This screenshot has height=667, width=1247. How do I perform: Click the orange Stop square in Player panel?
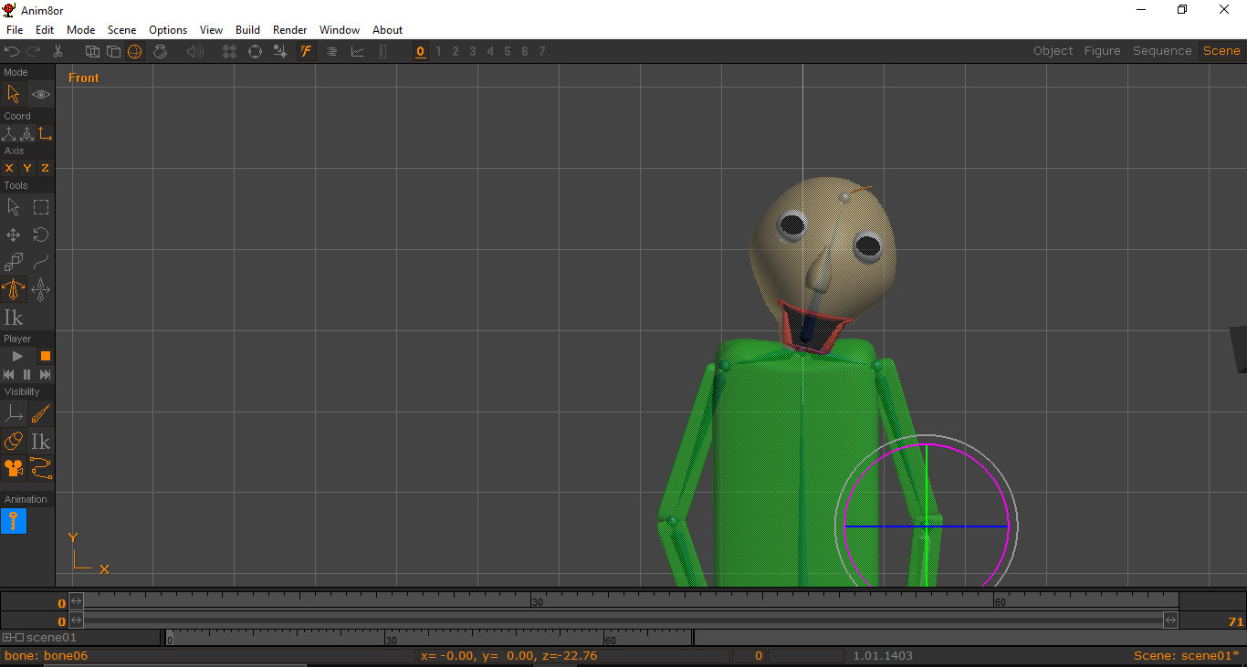click(45, 355)
